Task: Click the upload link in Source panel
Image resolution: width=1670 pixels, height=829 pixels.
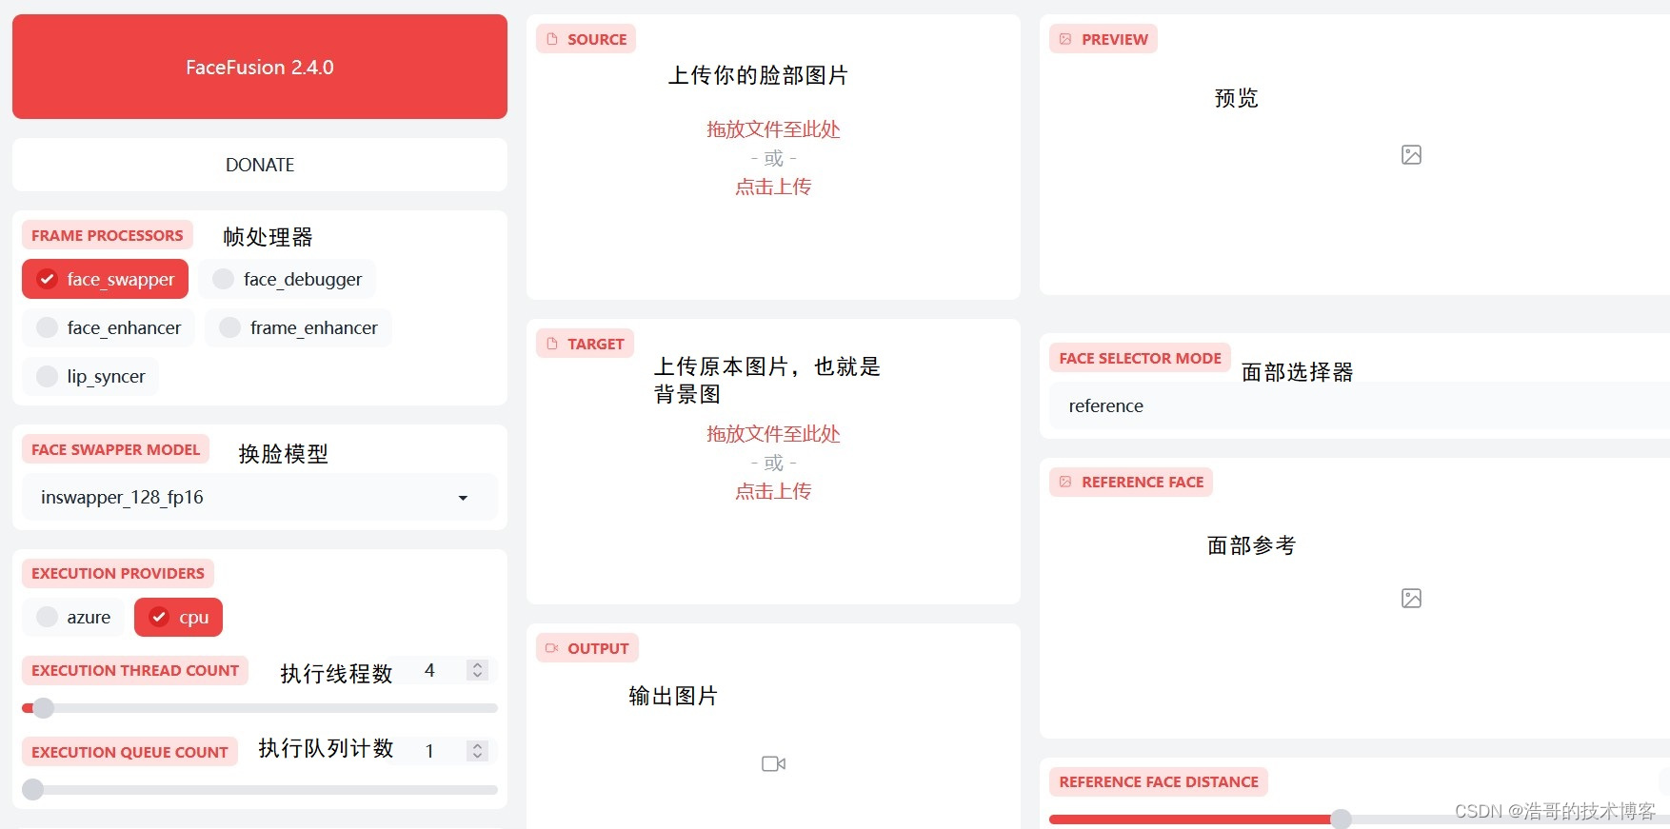Action: pyautogui.click(x=773, y=187)
